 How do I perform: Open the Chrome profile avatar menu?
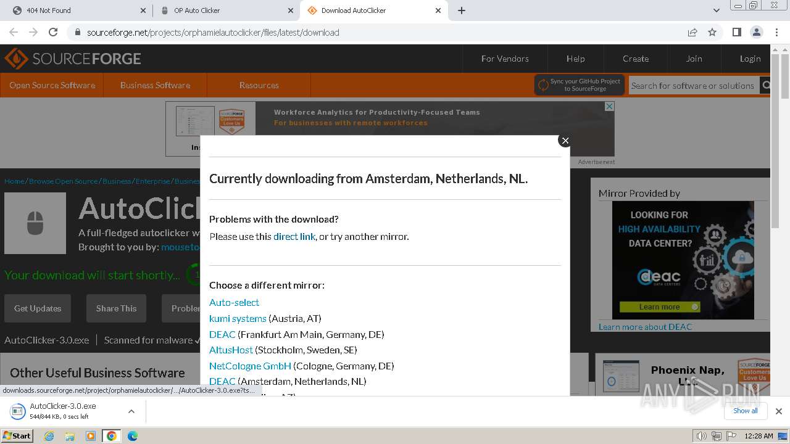click(x=756, y=32)
